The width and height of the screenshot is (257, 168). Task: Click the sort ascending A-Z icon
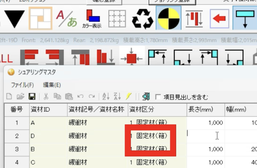click(x=106, y=96)
